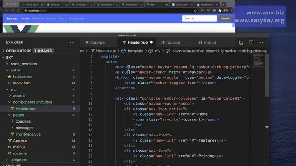Click div breadcrumb segment
The width and height of the screenshot is (296, 166).
[x=158, y=51]
